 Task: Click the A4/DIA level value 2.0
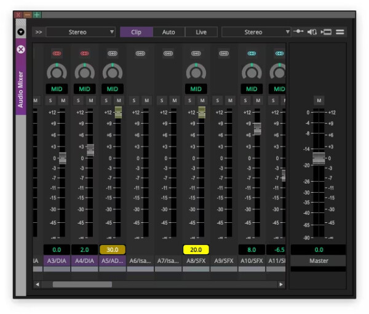pyautogui.click(x=84, y=250)
